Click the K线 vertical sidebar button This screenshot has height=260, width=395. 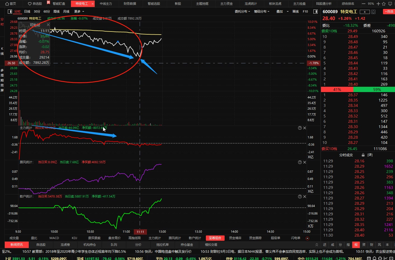2,51
